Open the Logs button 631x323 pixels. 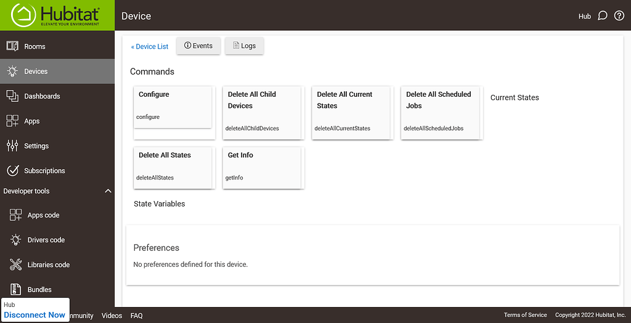click(244, 46)
